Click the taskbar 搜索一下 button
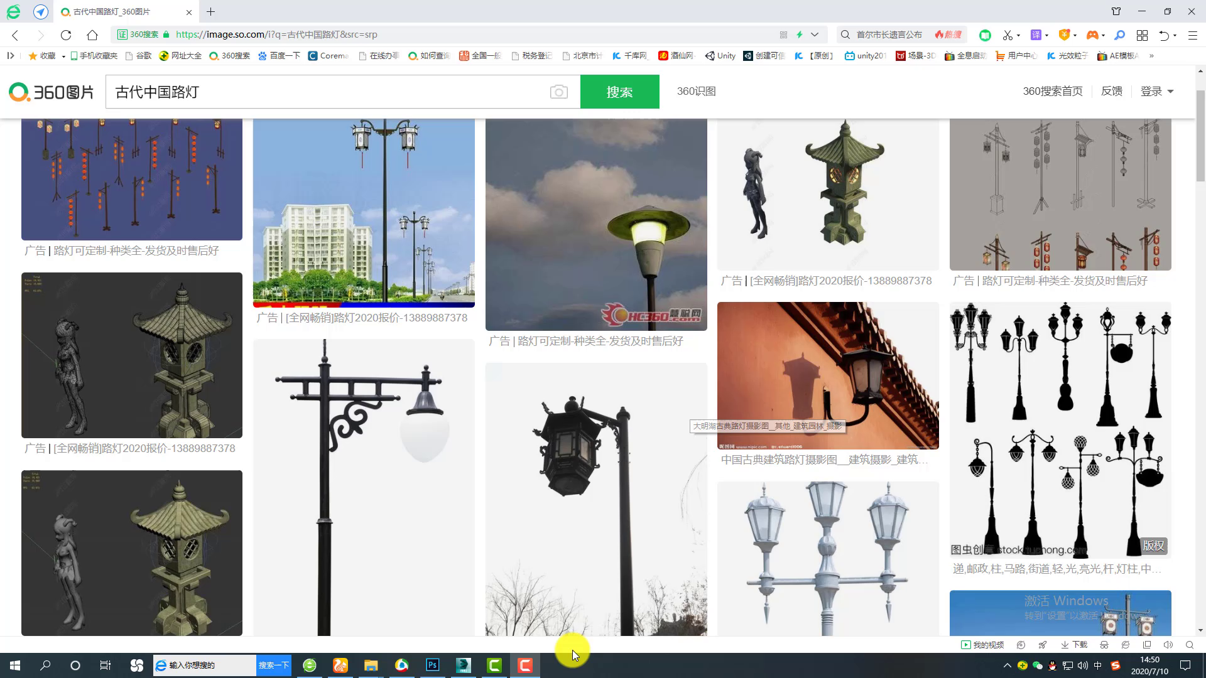 (274, 665)
